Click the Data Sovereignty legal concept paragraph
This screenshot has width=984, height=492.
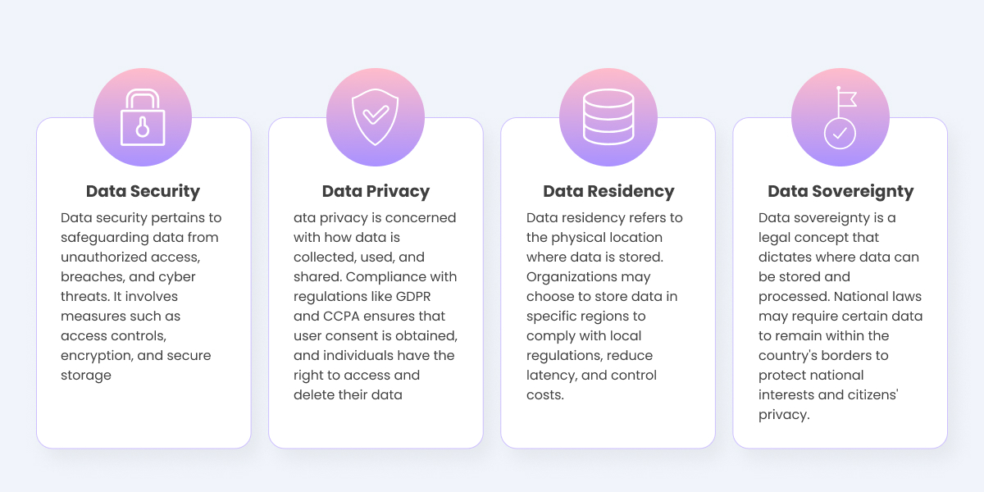pyautogui.click(x=840, y=317)
